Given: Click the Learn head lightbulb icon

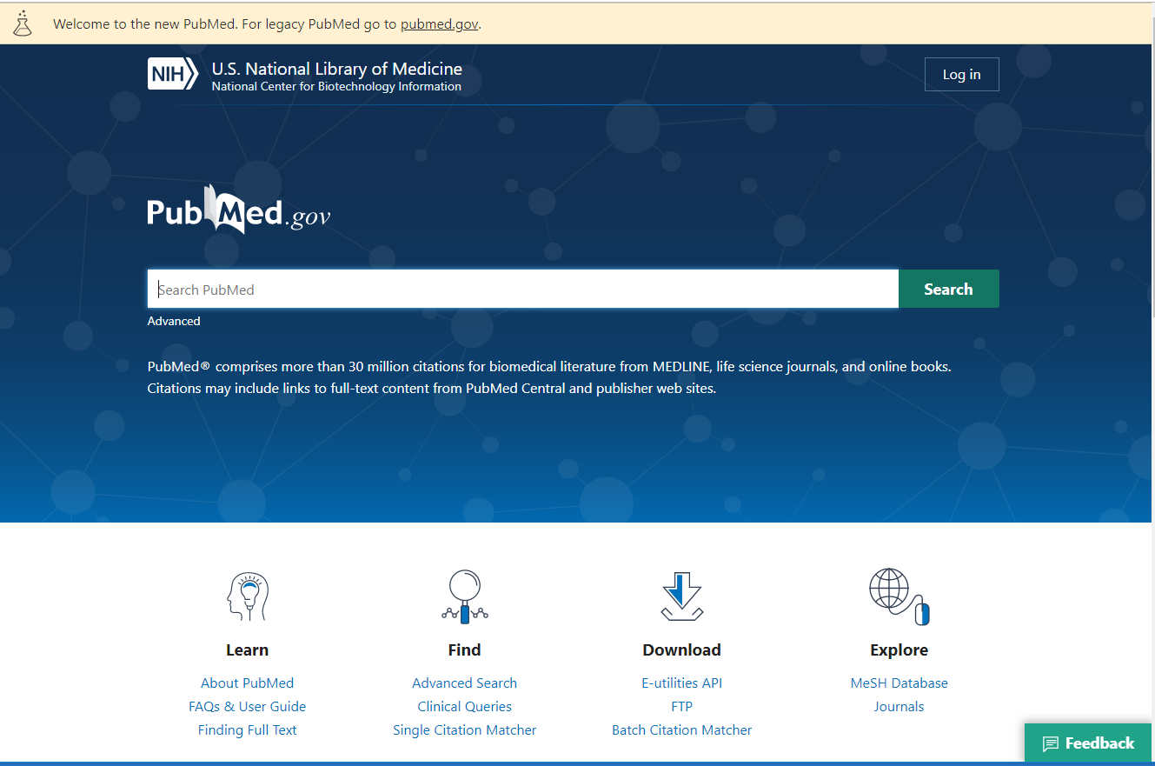Looking at the screenshot, I should [247, 596].
